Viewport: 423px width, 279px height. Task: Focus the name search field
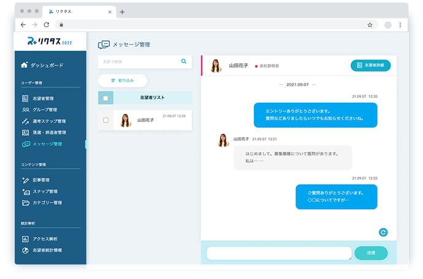[x=138, y=61]
